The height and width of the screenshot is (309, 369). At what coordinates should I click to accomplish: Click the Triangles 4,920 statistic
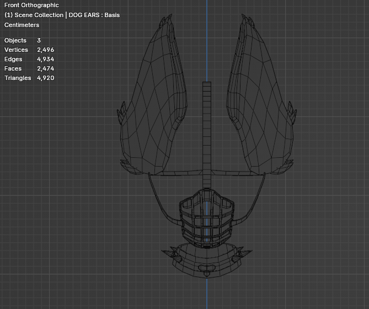(29, 78)
